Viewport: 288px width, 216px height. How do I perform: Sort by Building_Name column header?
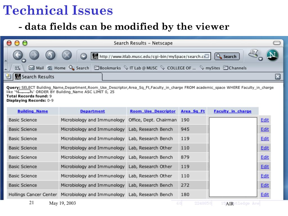tap(33, 111)
